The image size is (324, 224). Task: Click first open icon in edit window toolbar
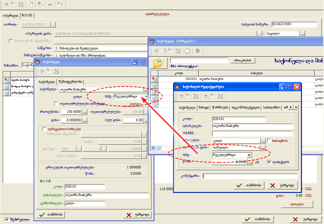(x=189, y=96)
